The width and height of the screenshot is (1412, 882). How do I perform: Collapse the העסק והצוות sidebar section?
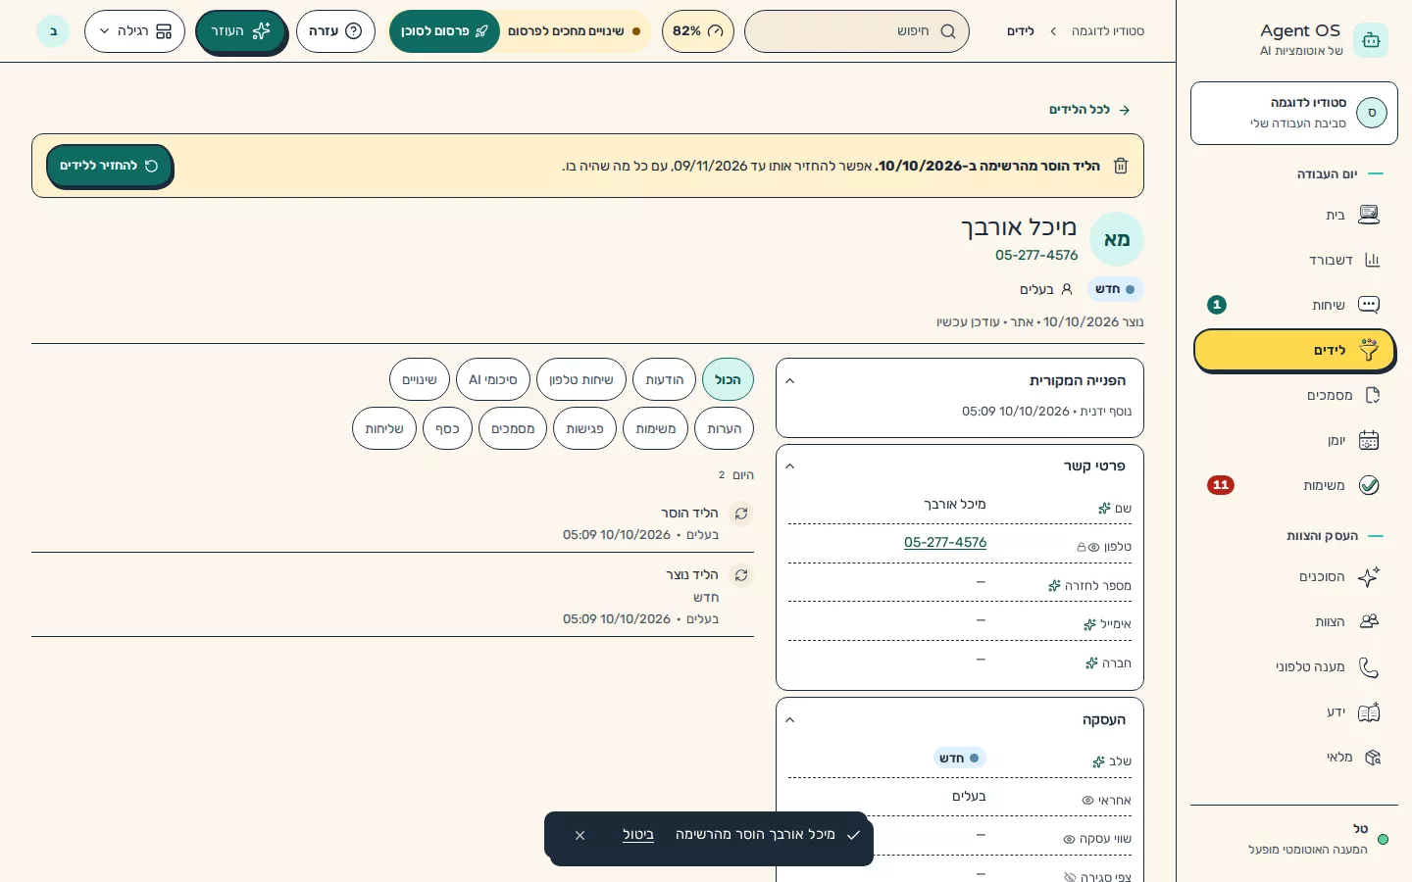pyautogui.click(x=1336, y=536)
